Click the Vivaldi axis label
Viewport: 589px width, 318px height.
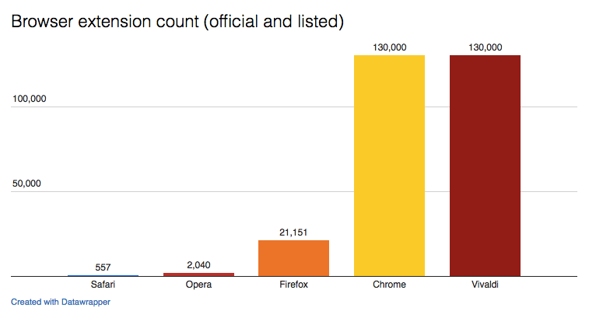(x=485, y=285)
